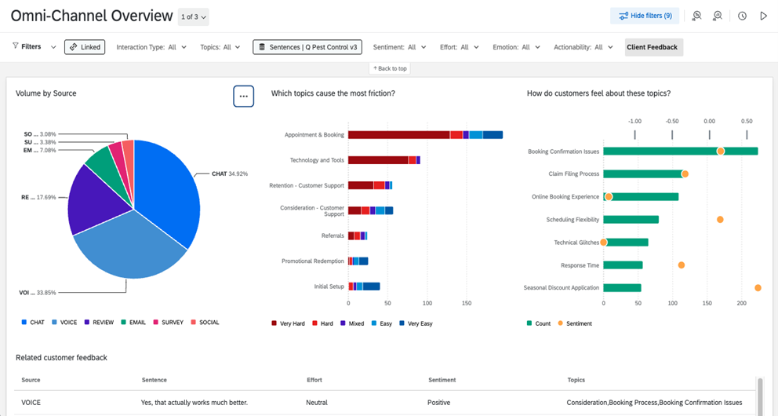Open the Topics filter dropdown

pyautogui.click(x=220, y=47)
